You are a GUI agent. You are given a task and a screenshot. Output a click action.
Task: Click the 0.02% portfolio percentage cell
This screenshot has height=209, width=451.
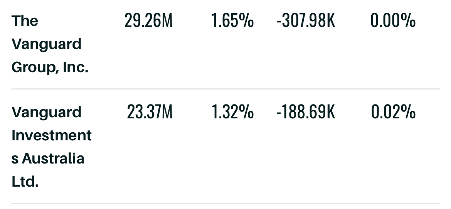coord(393,112)
